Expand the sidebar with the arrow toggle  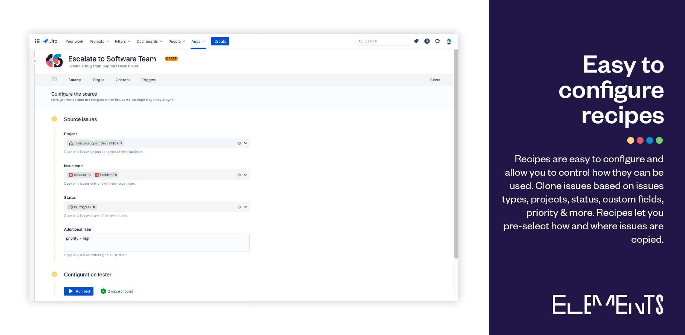point(35,61)
